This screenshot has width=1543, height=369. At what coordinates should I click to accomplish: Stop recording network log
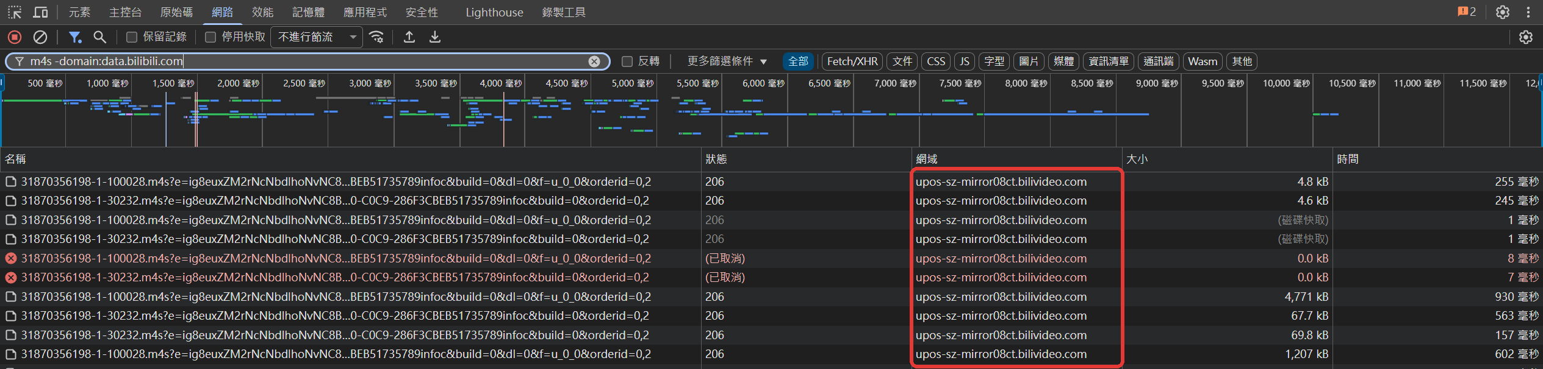(x=15, y=37)
